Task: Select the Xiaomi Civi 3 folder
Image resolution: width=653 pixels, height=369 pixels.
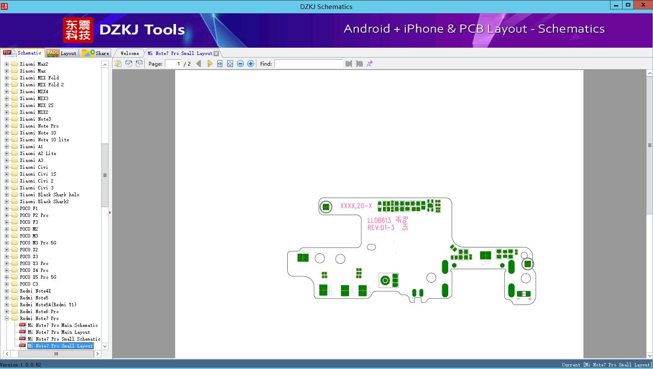Action: click(36, 188)
